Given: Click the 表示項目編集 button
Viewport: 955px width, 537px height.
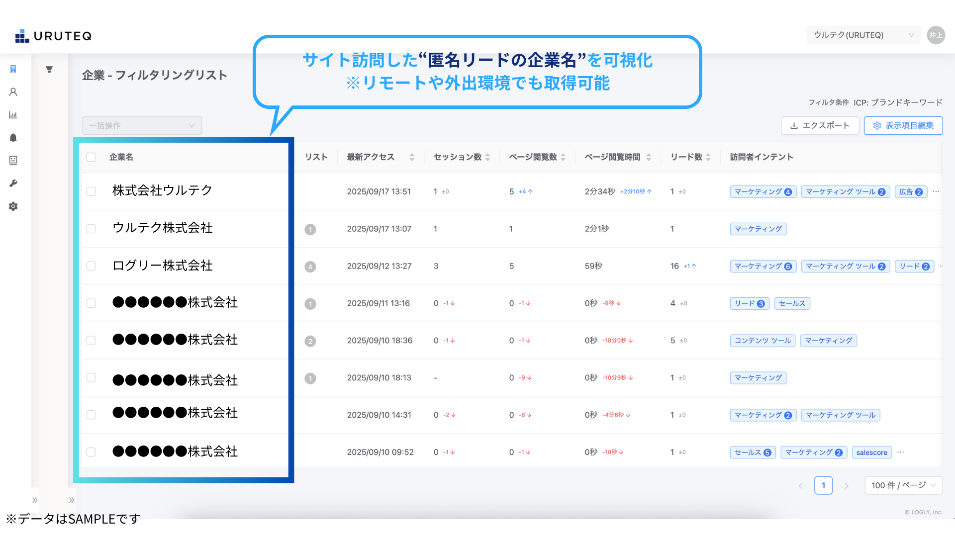Looking at the screenshot, I should (x=903, y=125).
